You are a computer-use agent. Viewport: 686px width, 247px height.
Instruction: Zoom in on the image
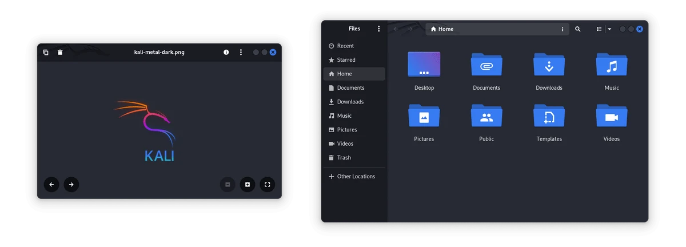click(x=248, y=184)
